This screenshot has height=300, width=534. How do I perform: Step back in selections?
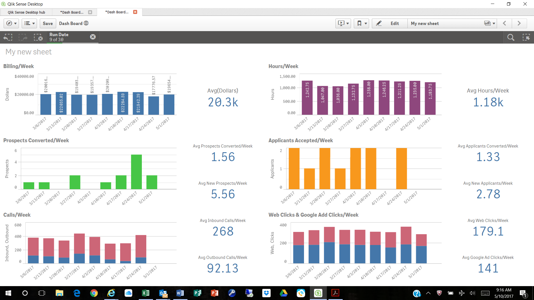(8, 37)
